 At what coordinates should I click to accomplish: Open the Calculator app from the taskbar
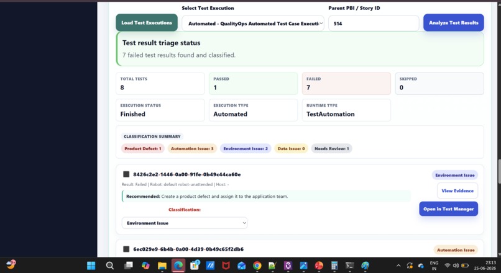tap(334, 266)
